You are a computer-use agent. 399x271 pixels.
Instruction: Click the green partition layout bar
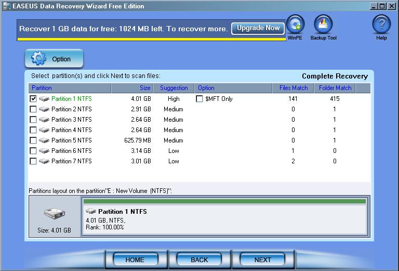coord(224,201)
